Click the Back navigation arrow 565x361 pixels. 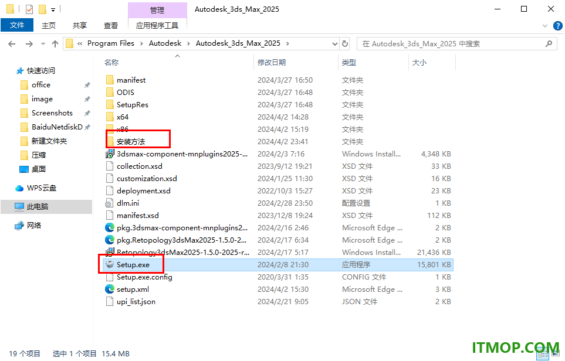pyautogui.click(x=12, y=44)
